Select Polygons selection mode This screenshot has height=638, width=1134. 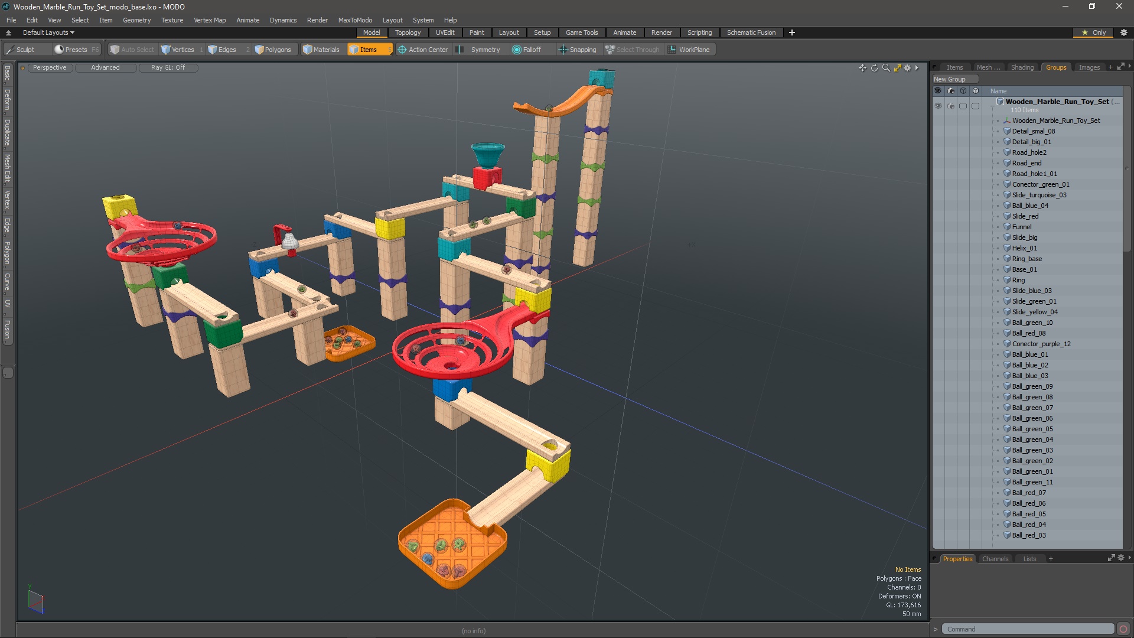click(273, 50)
